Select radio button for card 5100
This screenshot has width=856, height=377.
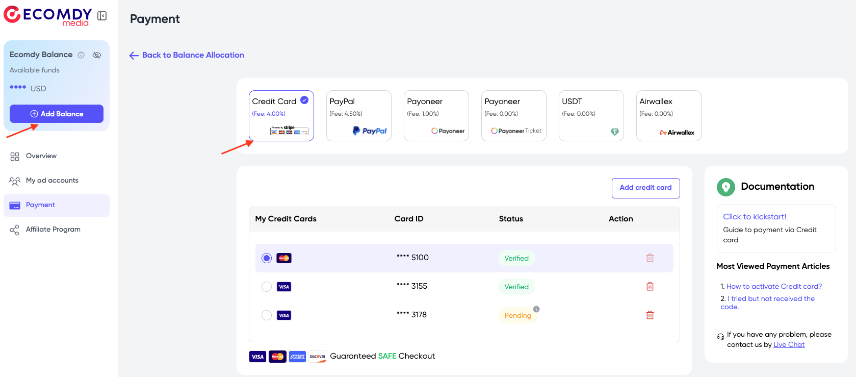click(x=267, y=258)
